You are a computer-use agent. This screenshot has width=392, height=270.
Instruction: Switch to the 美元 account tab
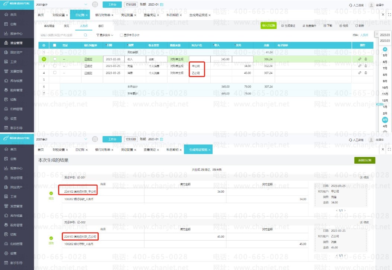(67, 26)
